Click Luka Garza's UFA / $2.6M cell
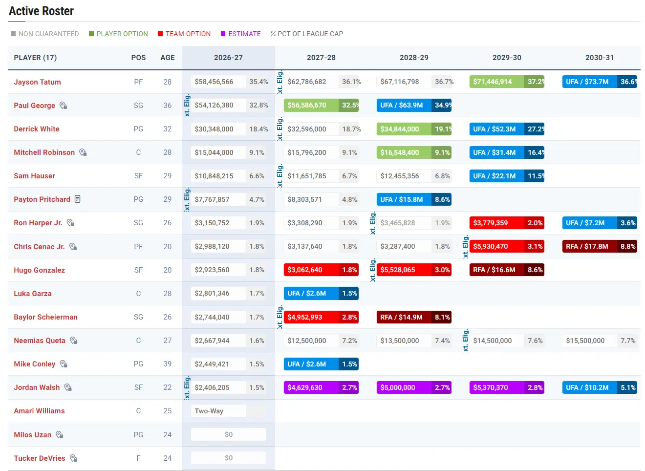Viewport: 645px width, 471px height. click(321, 293)
